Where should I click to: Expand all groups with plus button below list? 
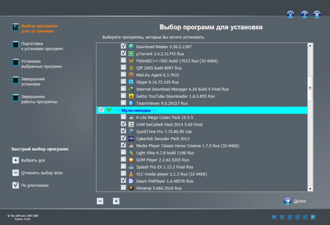pyautogui.click(x=116, y=201)
